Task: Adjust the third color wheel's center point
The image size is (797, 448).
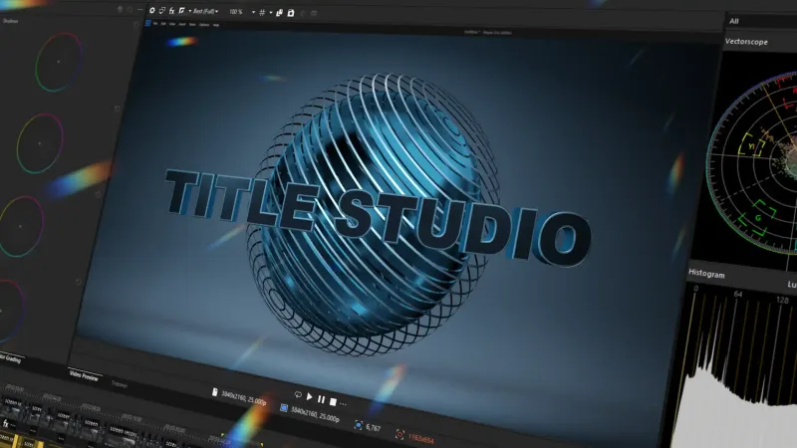Action: coord(20,226)
